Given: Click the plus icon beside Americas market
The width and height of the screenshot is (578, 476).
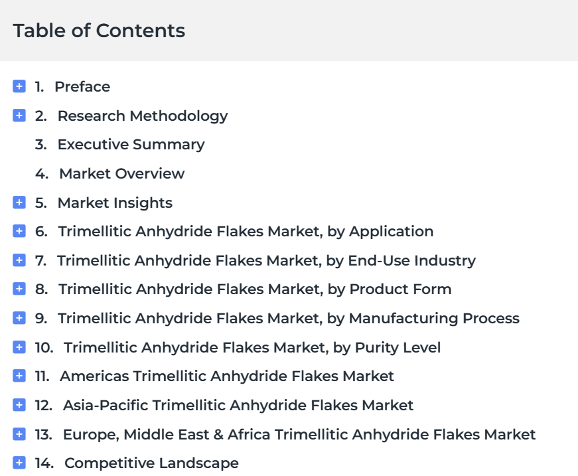Looking at the screenshot, I should coord(19,376).
